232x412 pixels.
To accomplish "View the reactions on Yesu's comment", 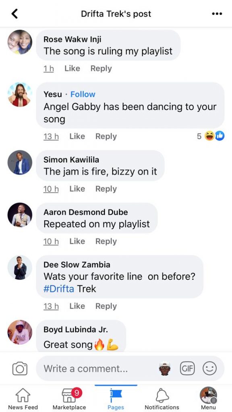I will 211,136.
